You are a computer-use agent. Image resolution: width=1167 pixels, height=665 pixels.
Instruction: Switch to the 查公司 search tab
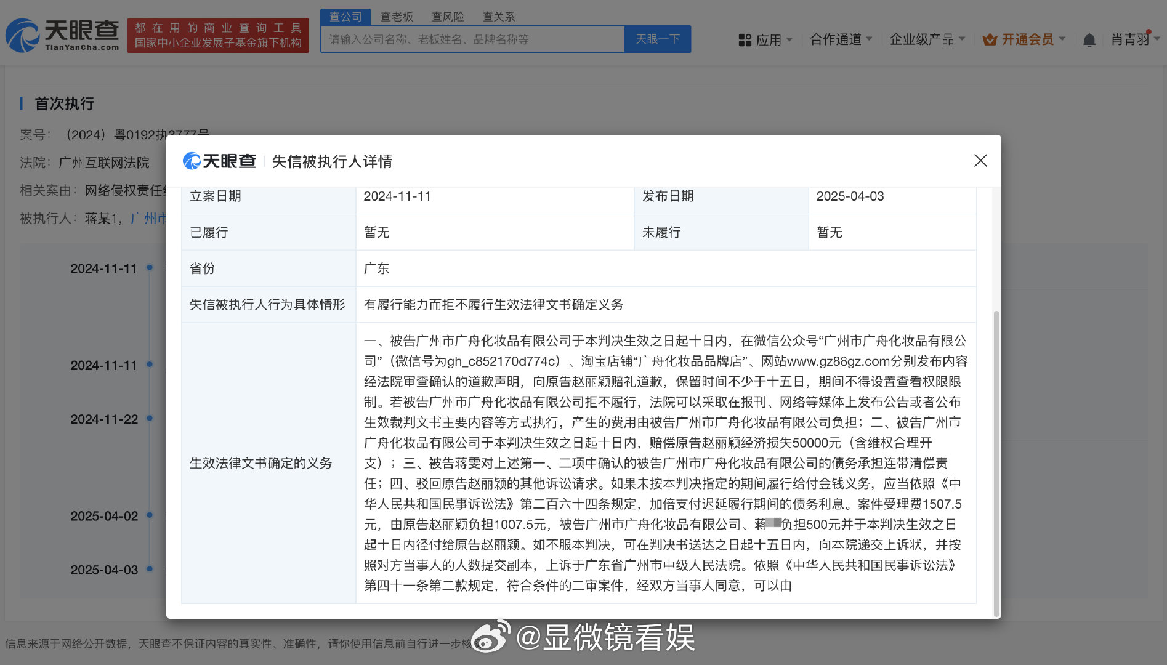point(345,17)
